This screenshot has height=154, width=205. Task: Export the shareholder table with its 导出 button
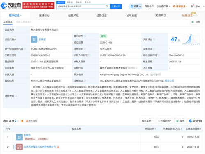tap(180, 121)
